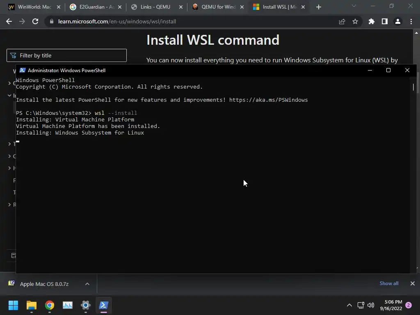Minimize the PowerShell window
The height and width of the screenshot is (315, 420).
(370, 70)
